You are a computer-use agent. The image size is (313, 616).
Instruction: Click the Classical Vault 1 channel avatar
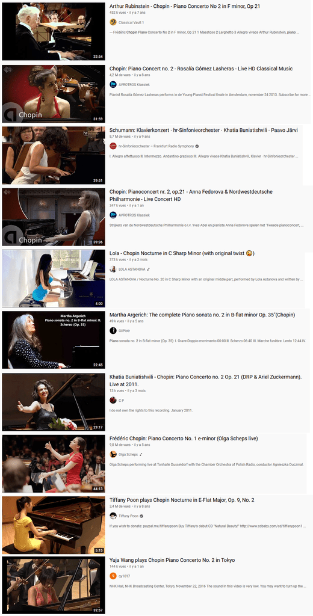tap(113, 22)
